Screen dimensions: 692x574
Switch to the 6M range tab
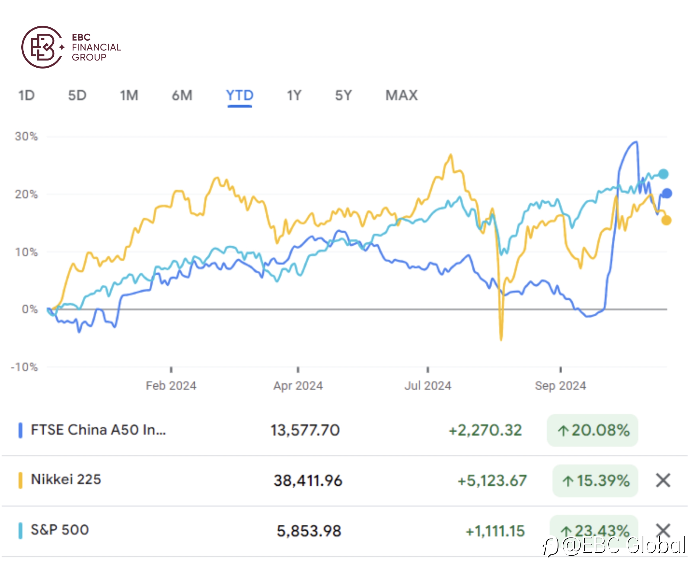click(182, 96)
